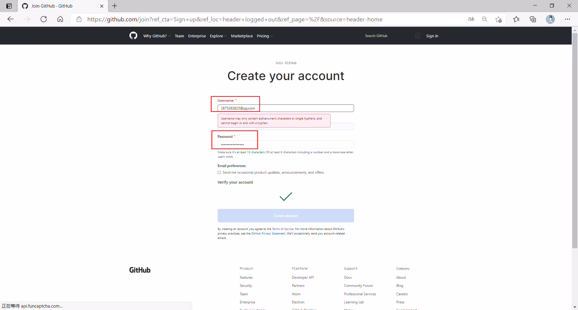The image size is (578, 310).
Task: Open the footer Community Forum link
Action: 358,286
